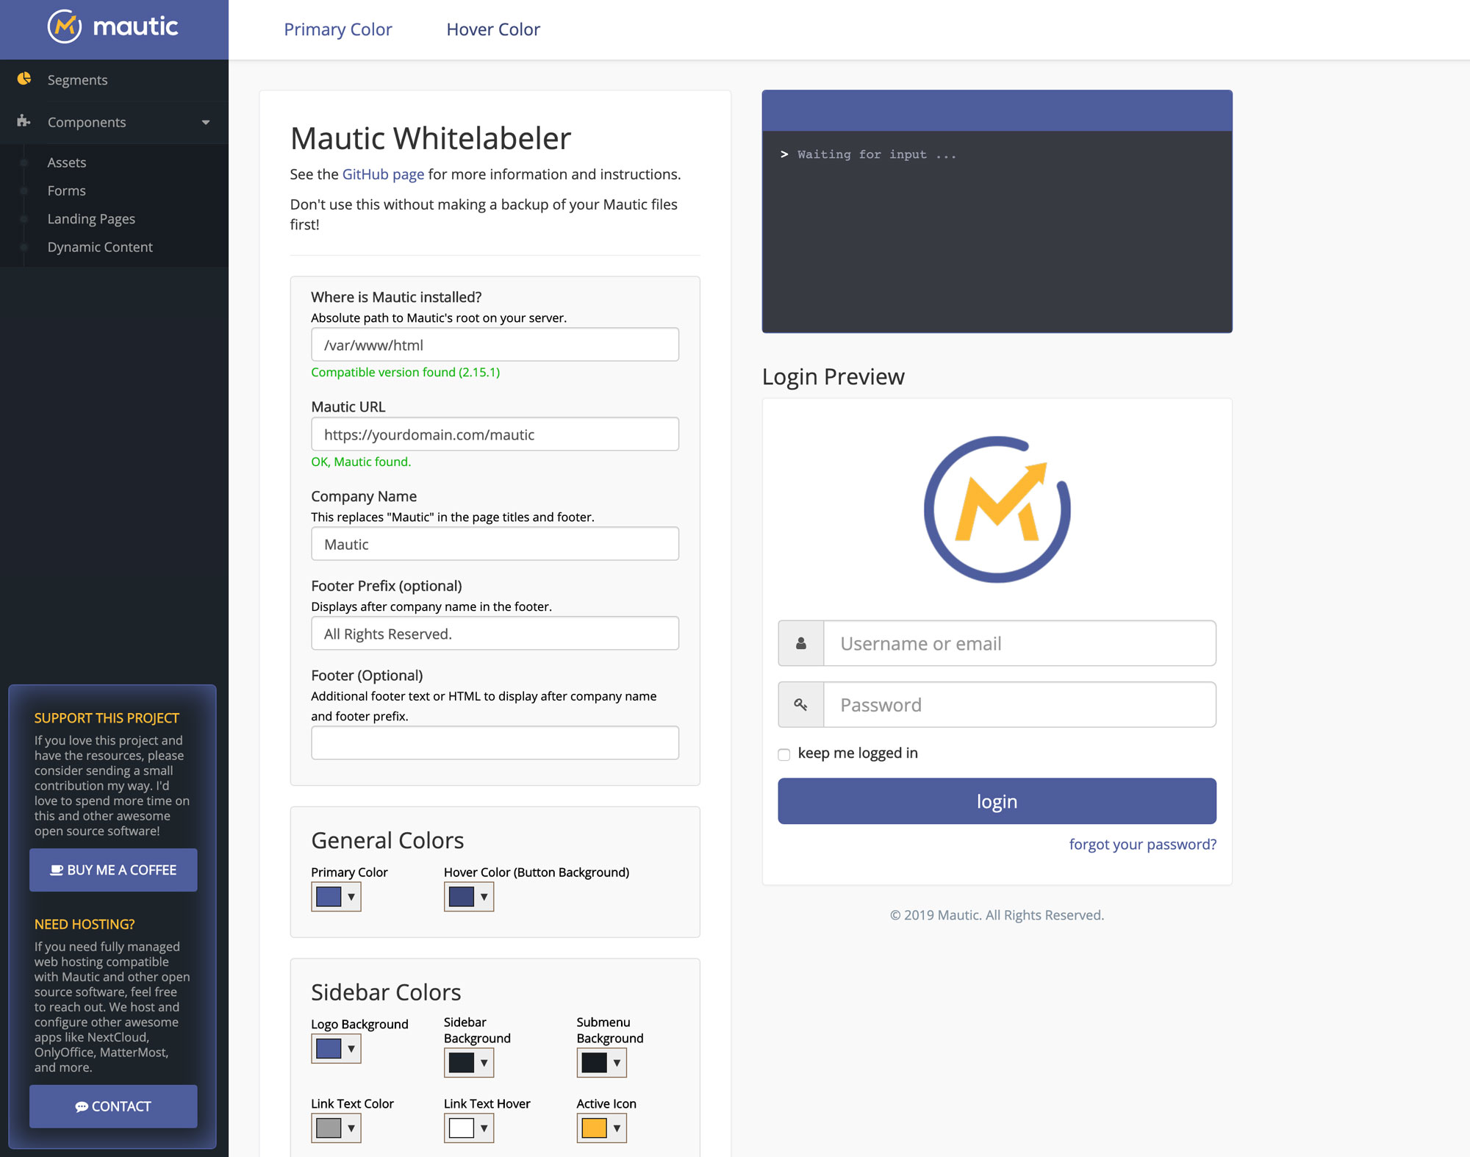This screenshot has width=1470, height=1157.
Task: Select the Hover Color top tab
Action: point(493,29)
